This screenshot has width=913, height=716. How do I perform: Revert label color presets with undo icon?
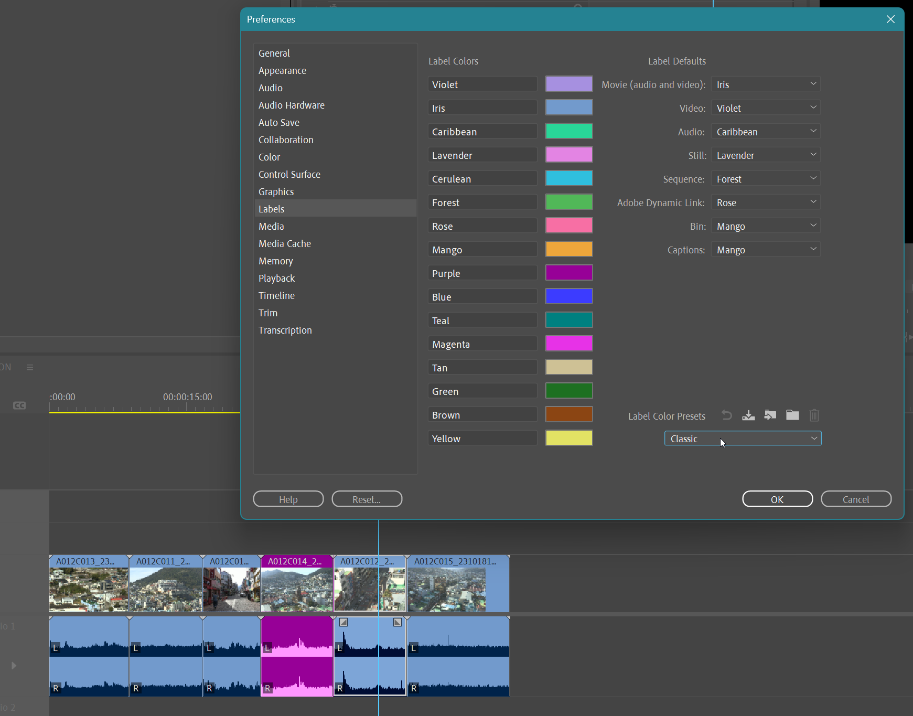click(x=726, y=415)
